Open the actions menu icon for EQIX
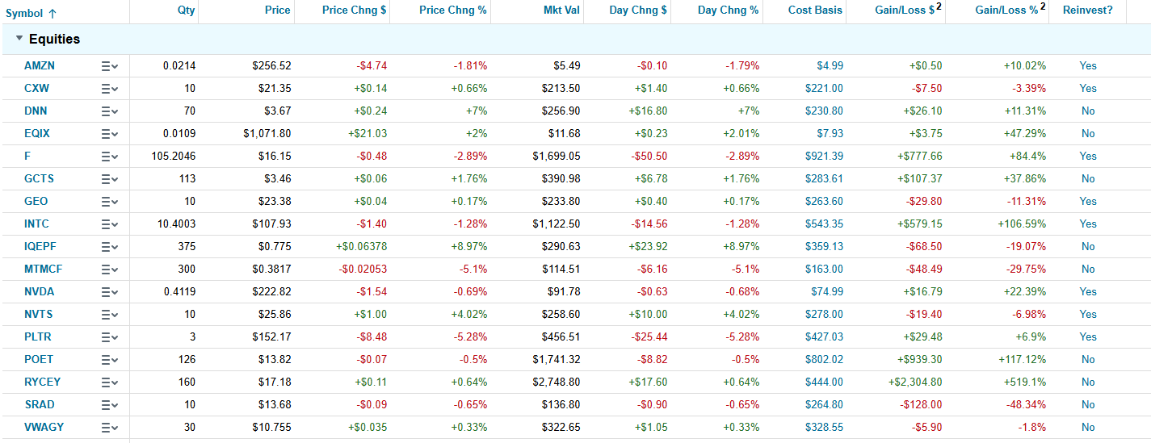 [x=110, y=134]
